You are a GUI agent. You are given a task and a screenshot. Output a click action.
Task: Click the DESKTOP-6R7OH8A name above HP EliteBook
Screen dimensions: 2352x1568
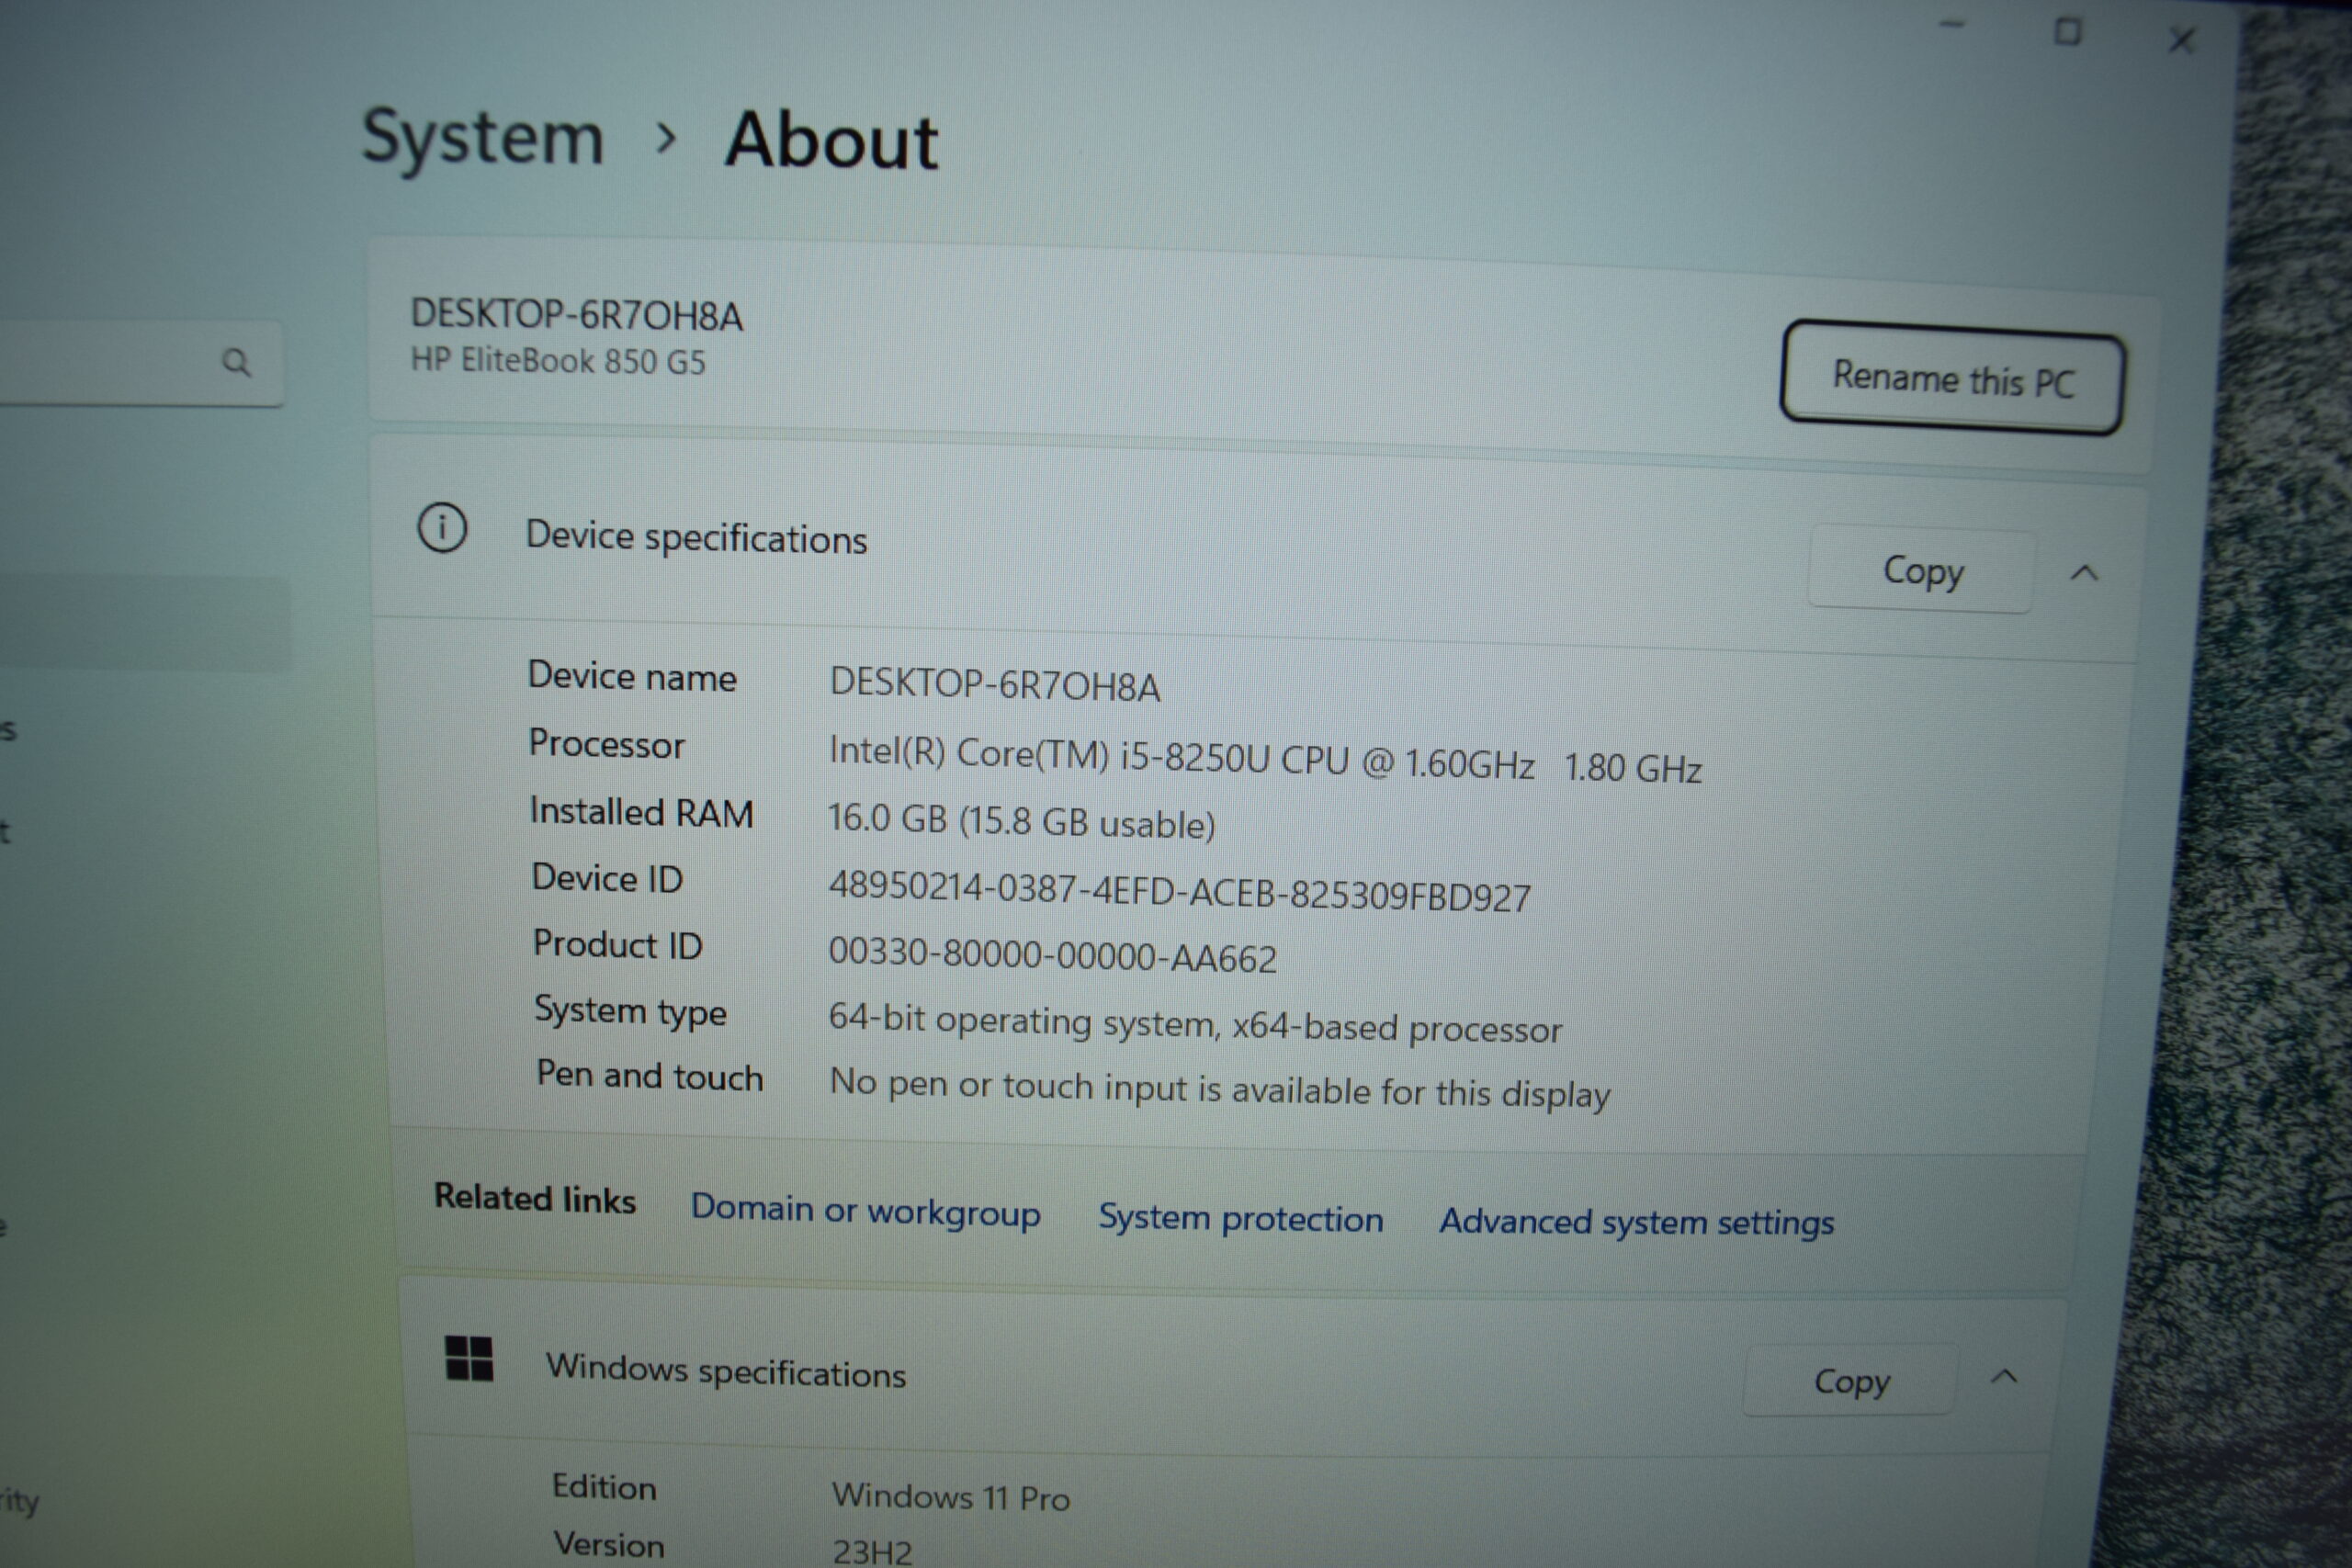click(x=576, y=315)
